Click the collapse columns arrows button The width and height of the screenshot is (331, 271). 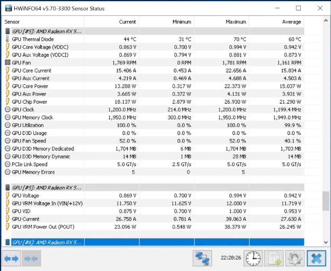[x=31, y=258]
